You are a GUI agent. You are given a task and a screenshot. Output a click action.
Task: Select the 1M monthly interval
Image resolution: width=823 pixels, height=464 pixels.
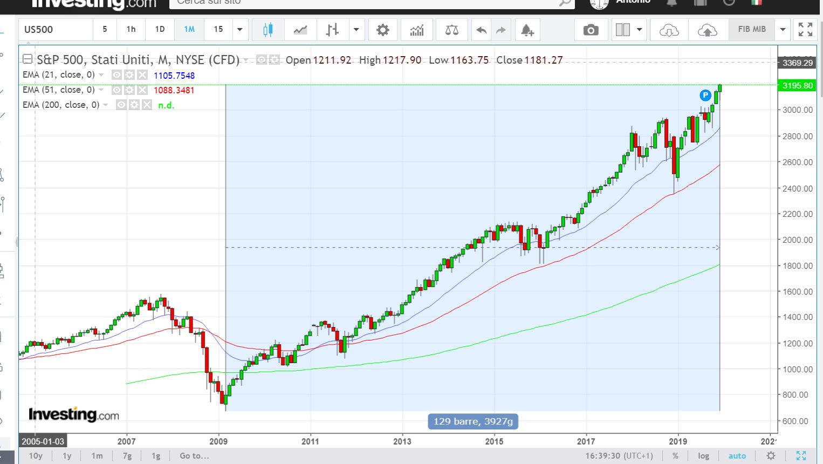point(189,30)
